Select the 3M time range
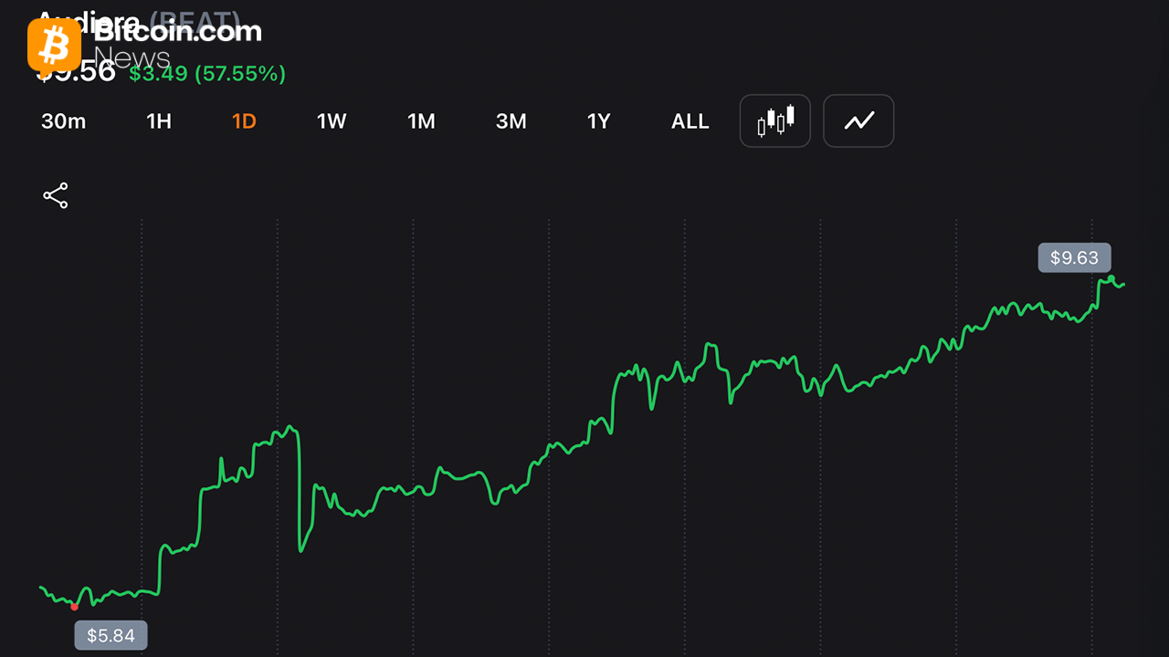Viewport: 1169px width, 657px height. click(511, 121)
